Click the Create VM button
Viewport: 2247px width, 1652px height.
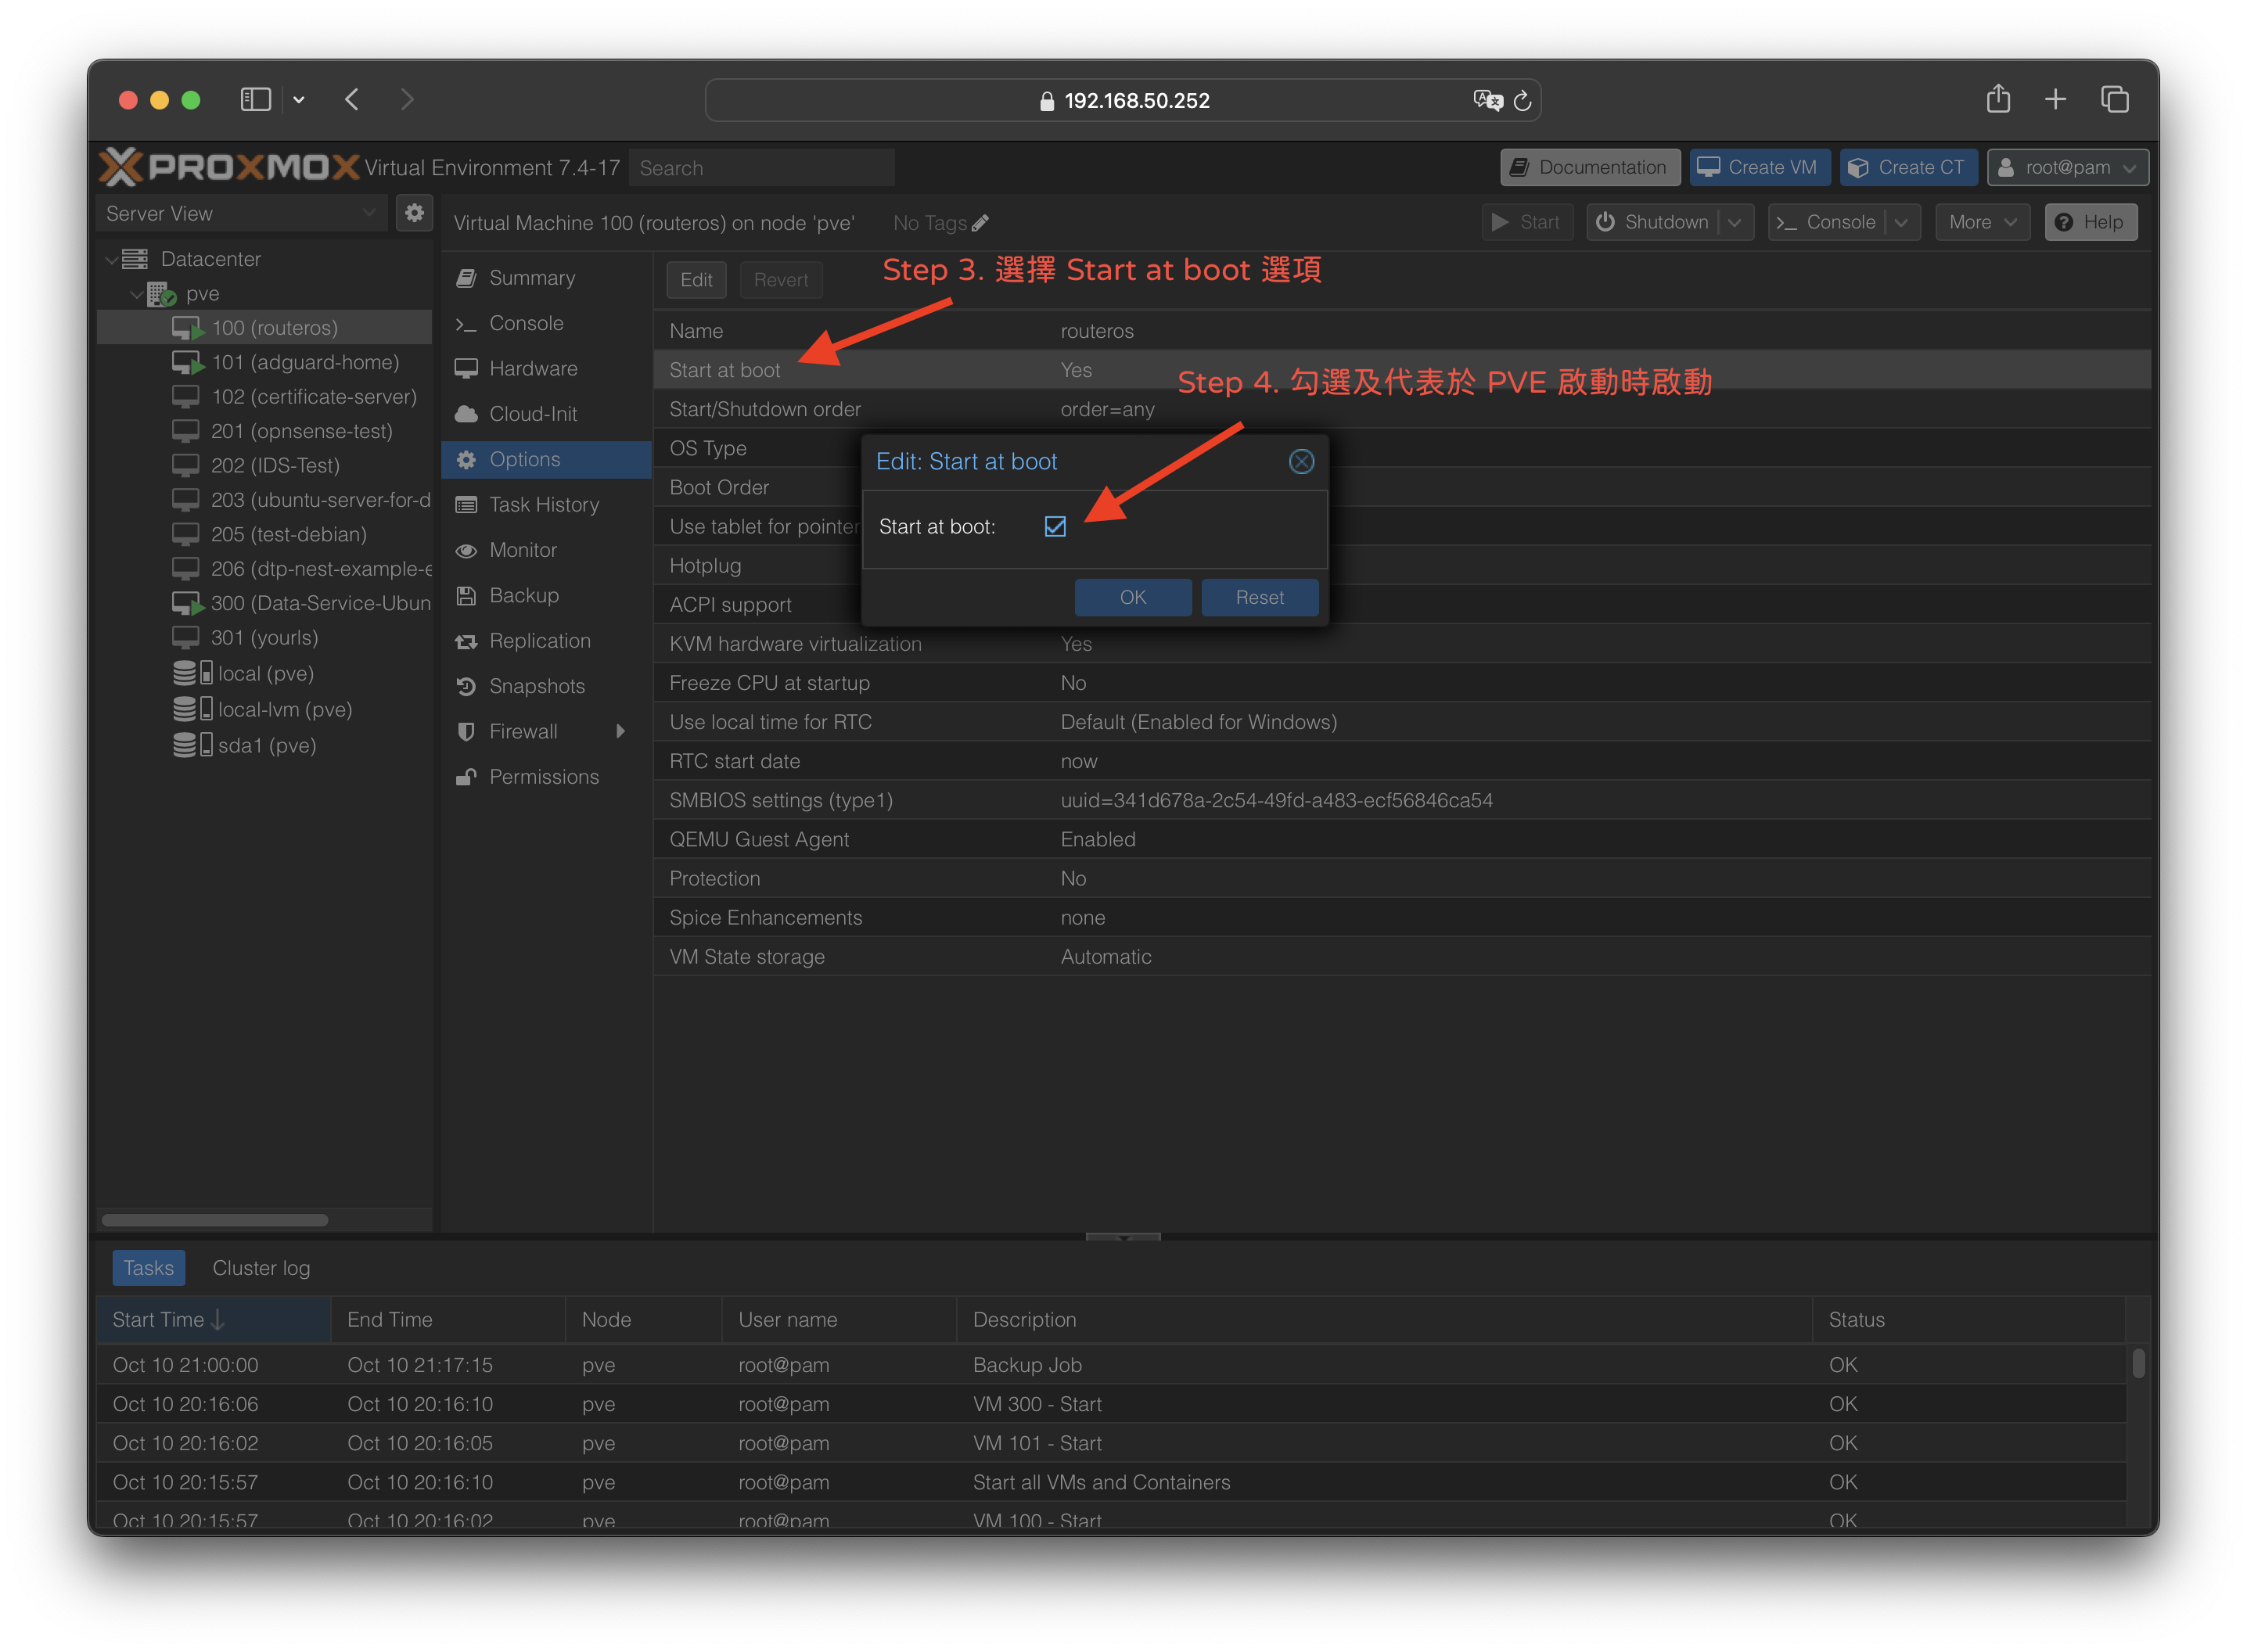tap(1759, 167)
